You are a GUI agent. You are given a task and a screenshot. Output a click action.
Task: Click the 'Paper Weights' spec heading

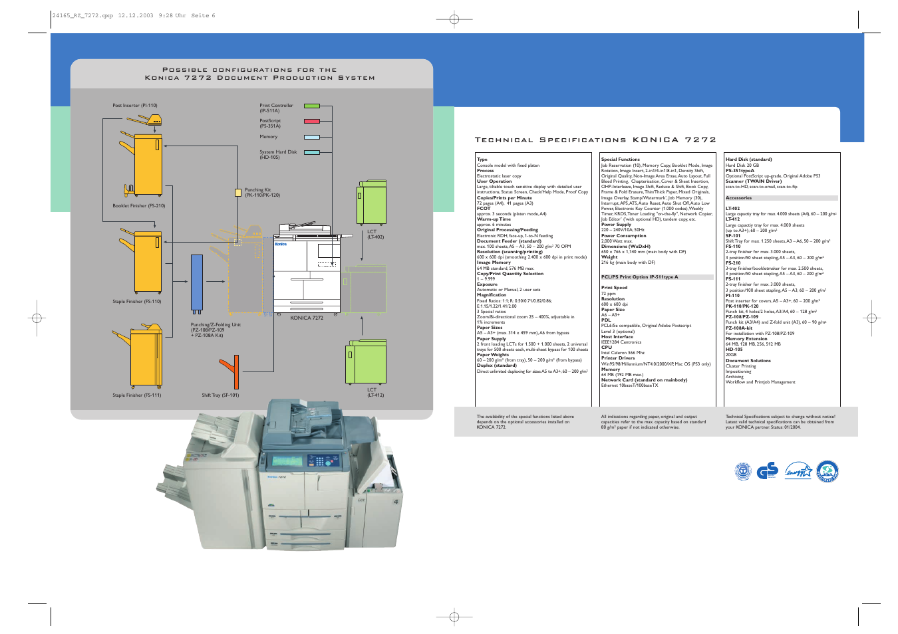click(492, 355)
